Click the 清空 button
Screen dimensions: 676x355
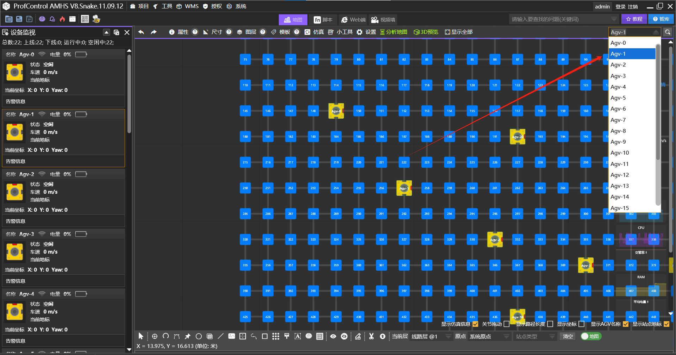[568, 336]
